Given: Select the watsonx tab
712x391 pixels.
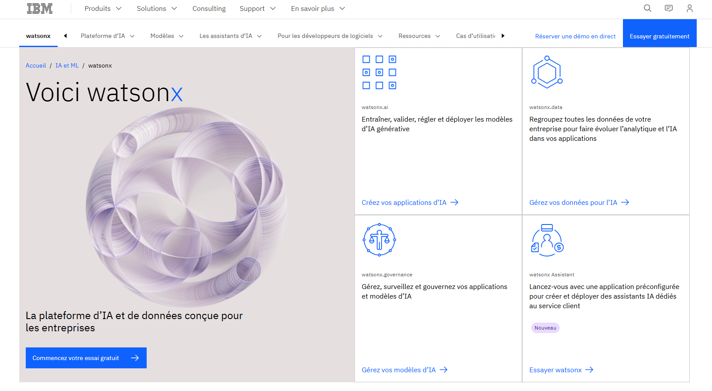Looking at the screenshot, I should click(x=38, y=36).
